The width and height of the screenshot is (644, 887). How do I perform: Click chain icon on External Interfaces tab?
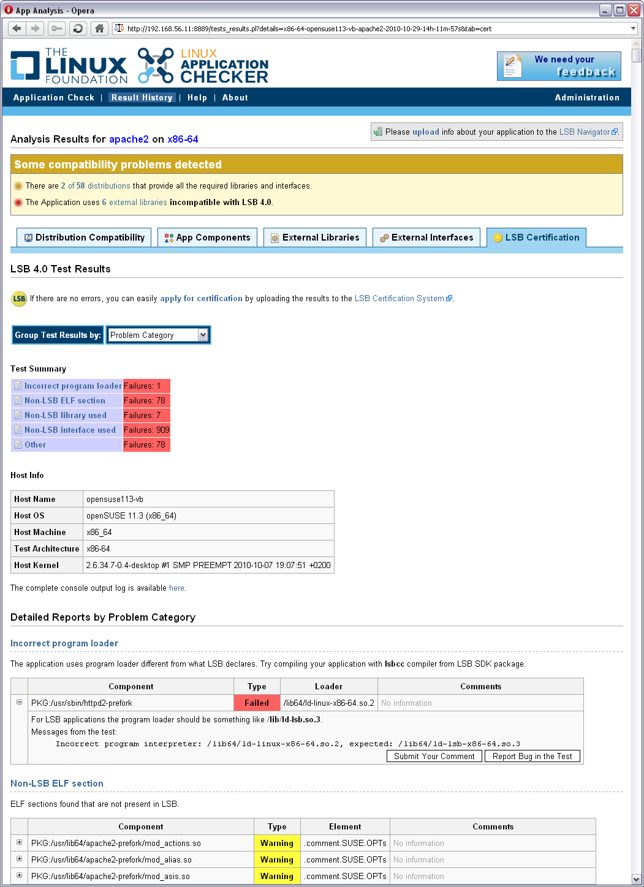(384, 238)
